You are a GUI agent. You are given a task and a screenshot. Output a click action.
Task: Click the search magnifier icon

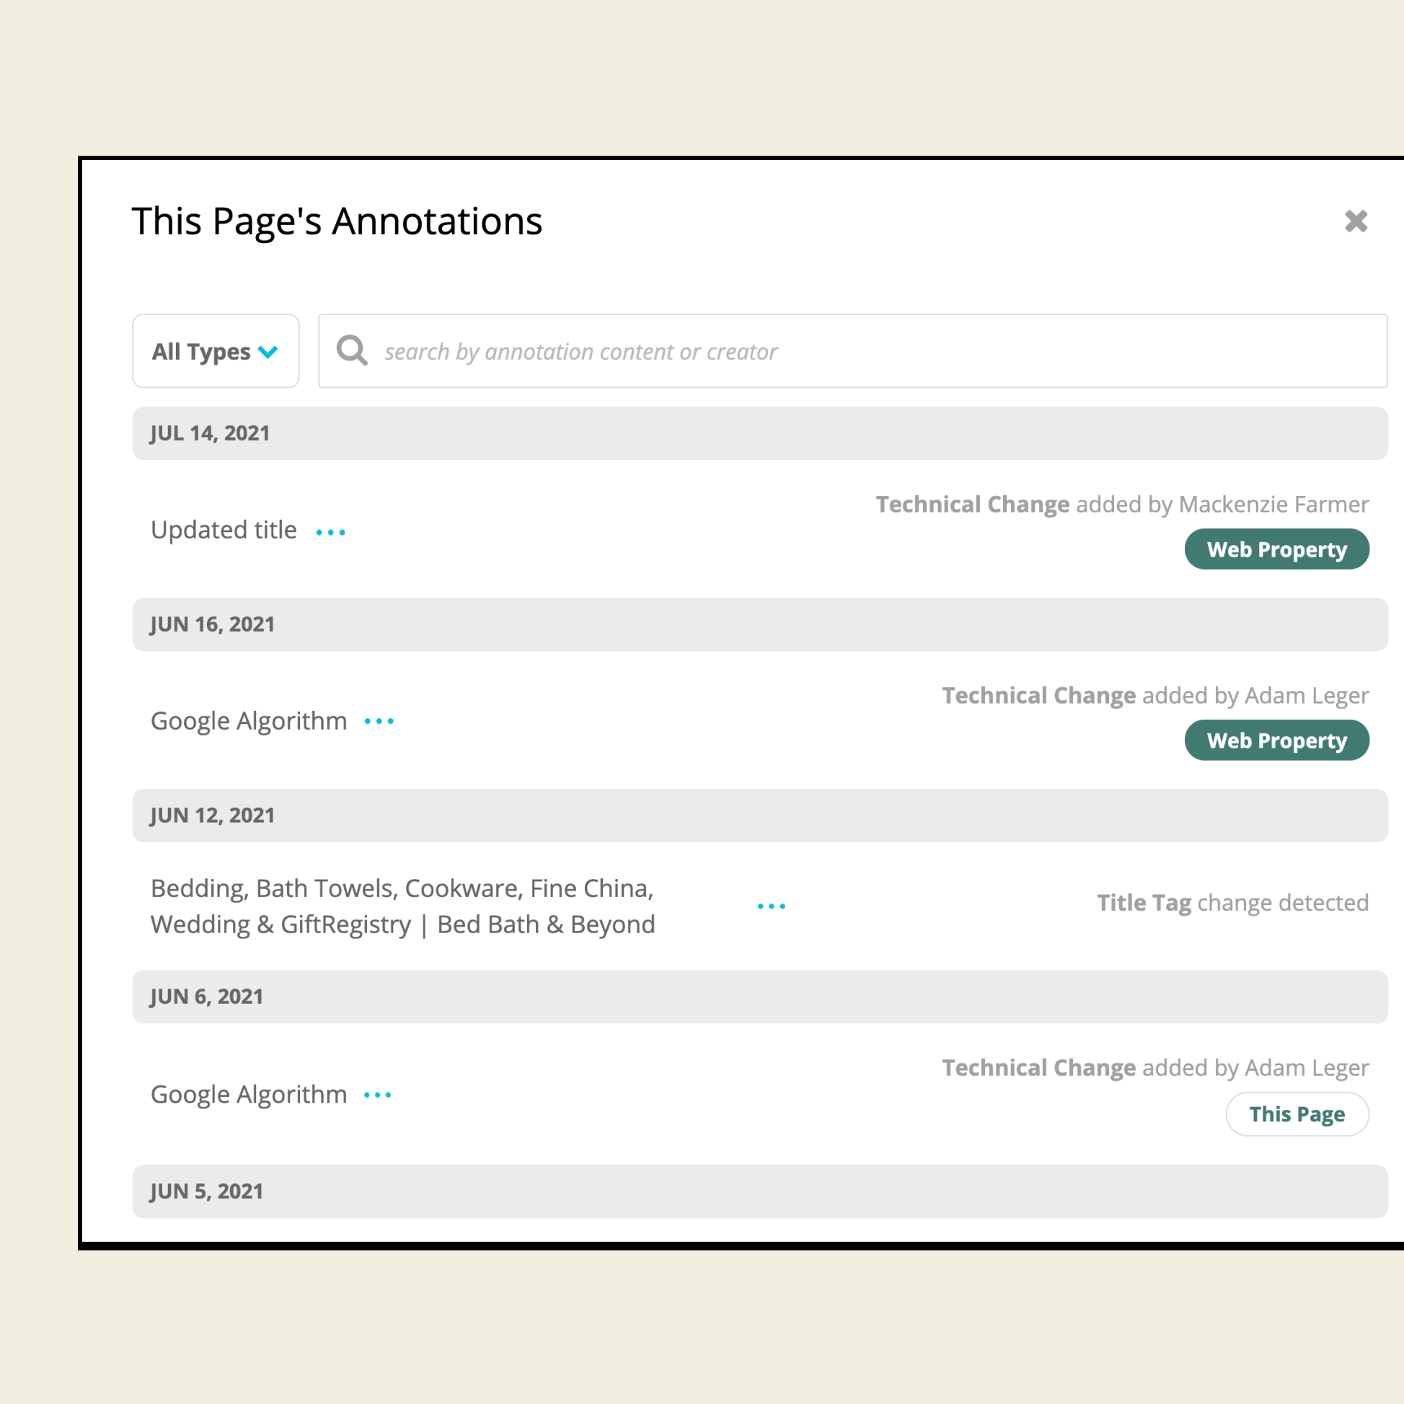click(352, 351)
